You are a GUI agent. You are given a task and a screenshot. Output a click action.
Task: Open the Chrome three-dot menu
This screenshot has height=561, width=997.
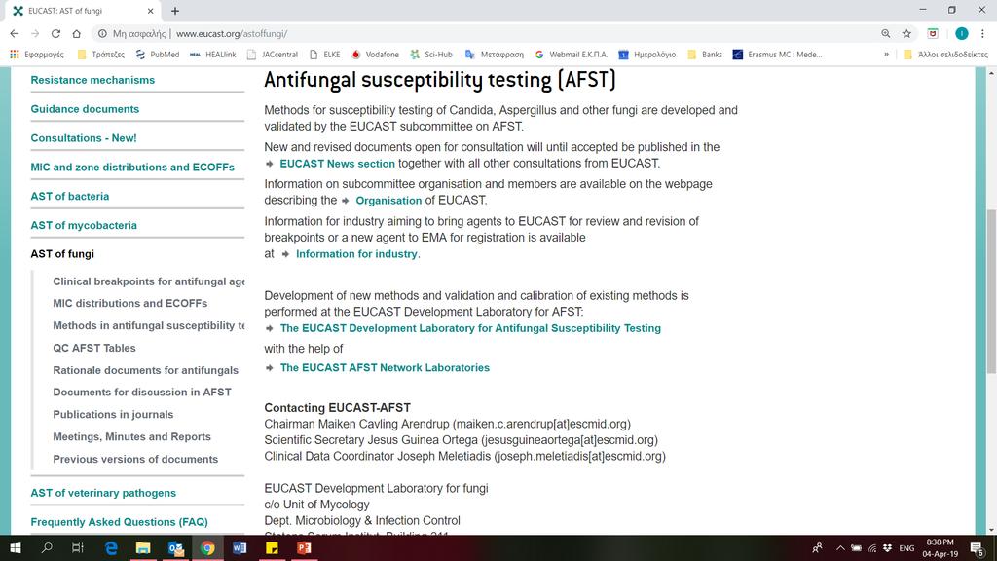[x=982, y=34]
